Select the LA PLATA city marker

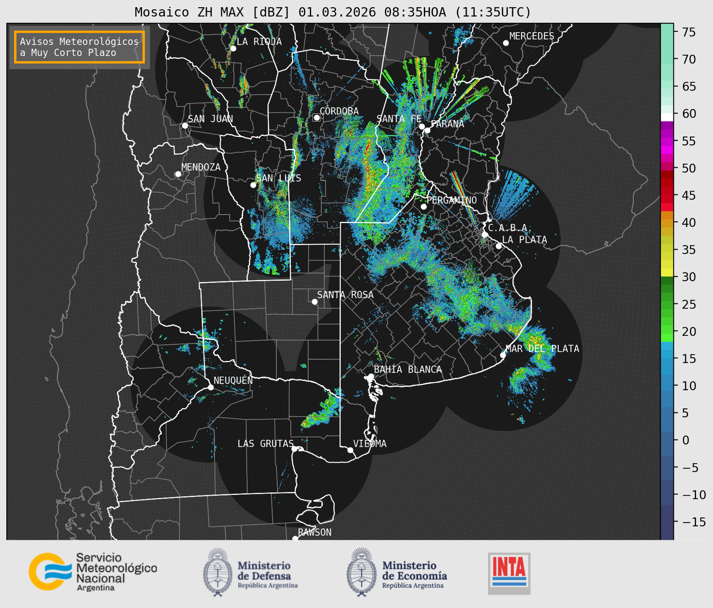tap(499, 246)
